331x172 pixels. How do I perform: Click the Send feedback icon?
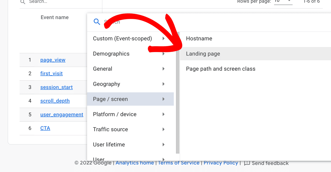[x=247, y=163]
